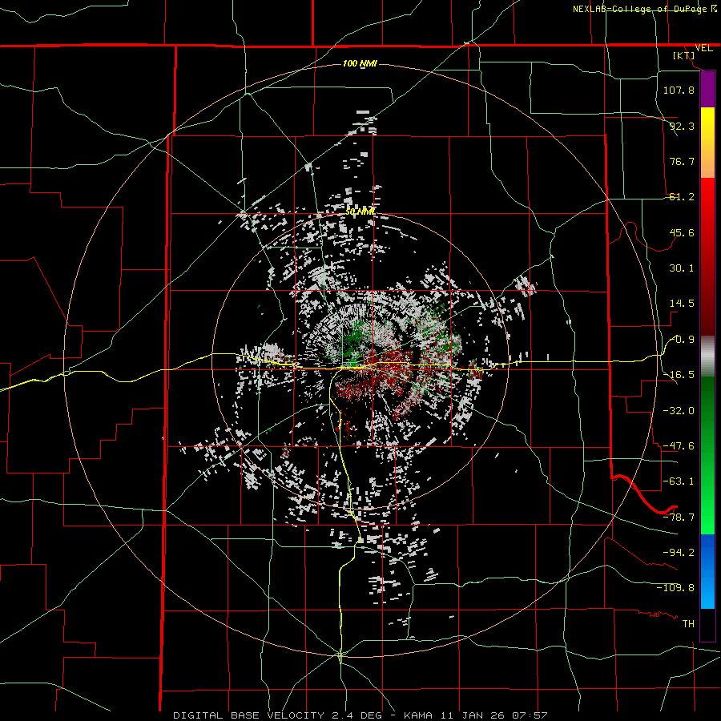Click the gray near-zero segment of the color bar
721x721 pixels.
[707, 356]
